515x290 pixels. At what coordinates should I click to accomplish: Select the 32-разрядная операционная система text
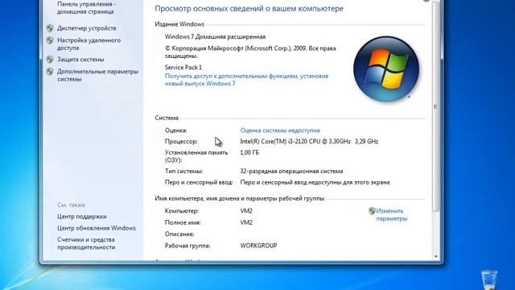pos(291,172)
